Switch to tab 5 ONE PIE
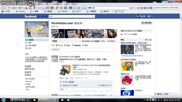The width and height of the screenshot is (182, 102). coord(63,11)
